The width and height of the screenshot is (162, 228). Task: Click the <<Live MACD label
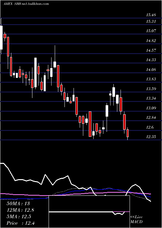tap(136, 219)
